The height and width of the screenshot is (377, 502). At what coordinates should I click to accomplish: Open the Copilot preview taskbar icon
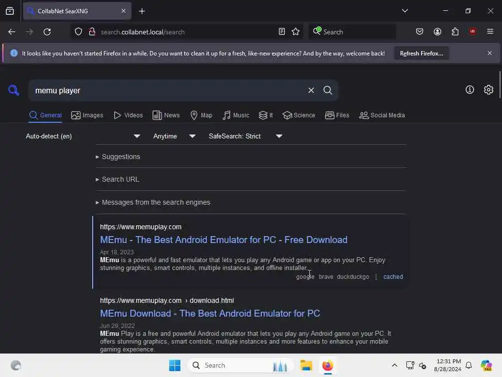[486, 365]
